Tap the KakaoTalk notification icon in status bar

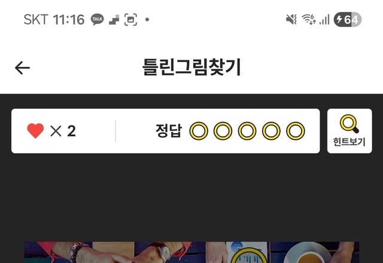(97, 20)
